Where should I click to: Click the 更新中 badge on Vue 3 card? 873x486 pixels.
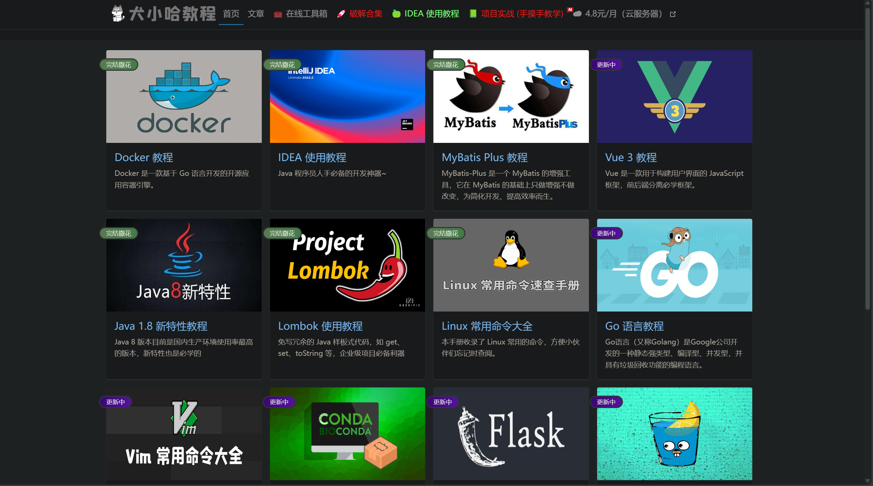pyautogui.click(x=606, y=65)
